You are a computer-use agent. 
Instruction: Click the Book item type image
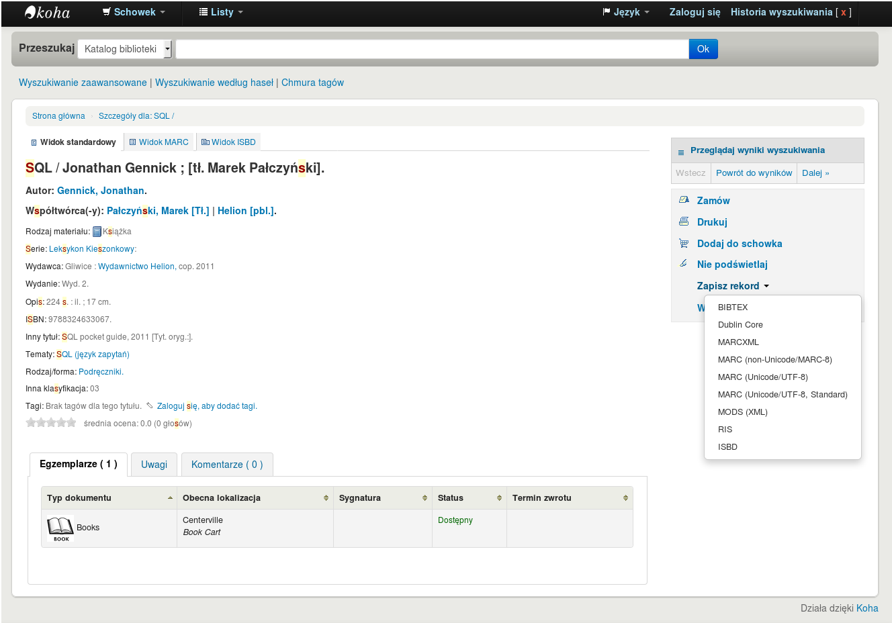tap(60, 528)
